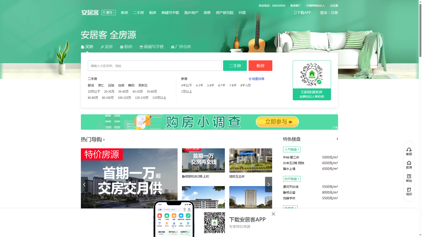The image size is (422, 237).
Task: Close the 下载安居客APP bottom banner
Action: pos(273,214)
